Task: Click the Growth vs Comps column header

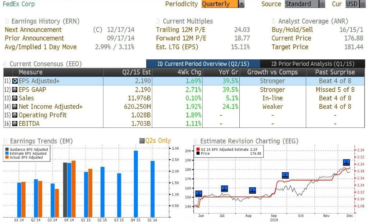Action: click(x=272, y=72)
